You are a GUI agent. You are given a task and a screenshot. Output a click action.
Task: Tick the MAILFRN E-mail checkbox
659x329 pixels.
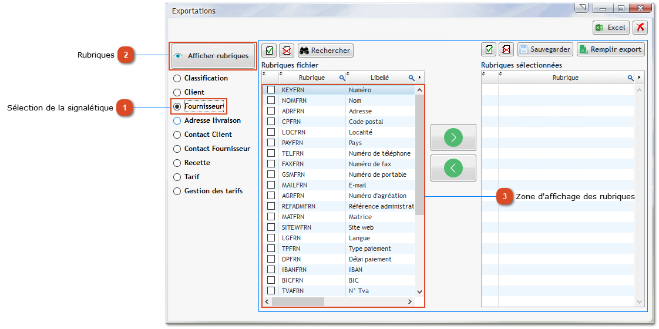(271, 185)
